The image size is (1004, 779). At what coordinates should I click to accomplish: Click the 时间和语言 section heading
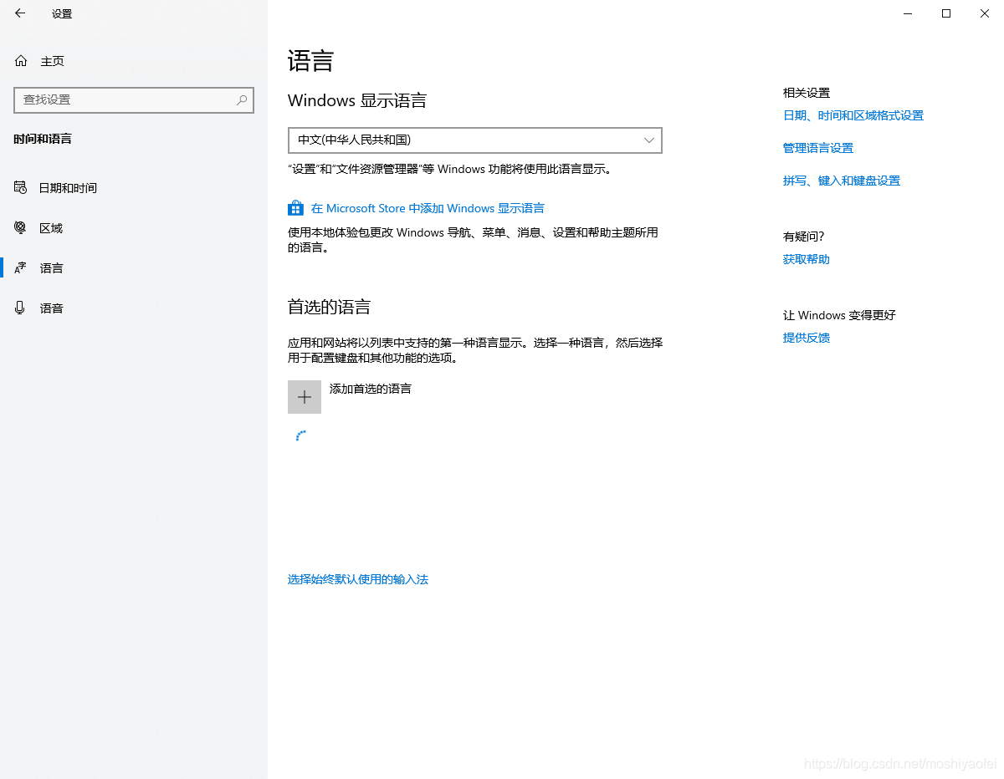43,139
